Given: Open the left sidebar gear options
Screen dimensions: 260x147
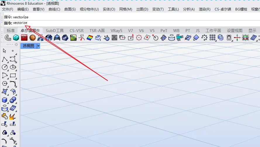Looking at the screenshot, I should pos(16,45).
